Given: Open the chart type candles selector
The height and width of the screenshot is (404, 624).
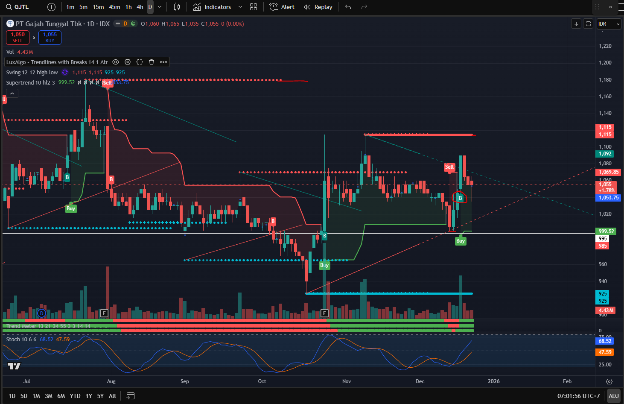Looking at the screenshot, I should (x=177, y=7).
